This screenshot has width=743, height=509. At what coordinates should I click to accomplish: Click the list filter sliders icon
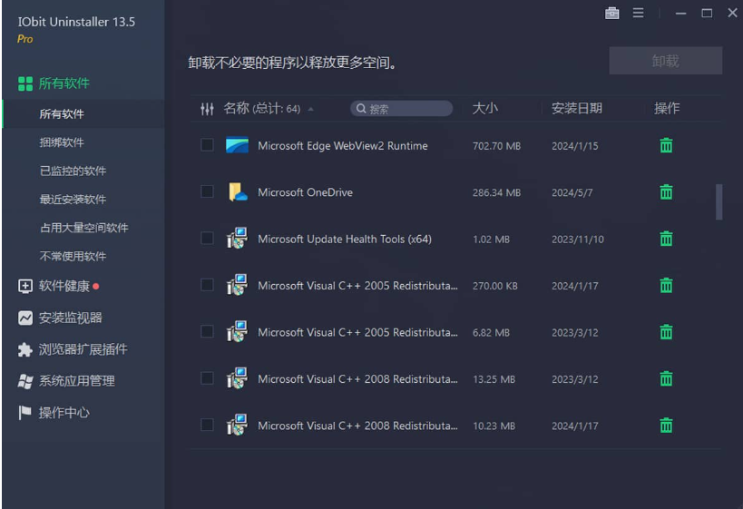pos(207,109)
